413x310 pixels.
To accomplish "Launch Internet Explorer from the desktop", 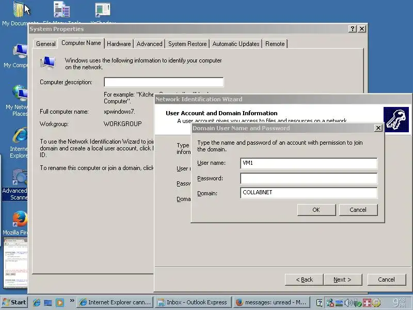I will [x=20, y=135].
